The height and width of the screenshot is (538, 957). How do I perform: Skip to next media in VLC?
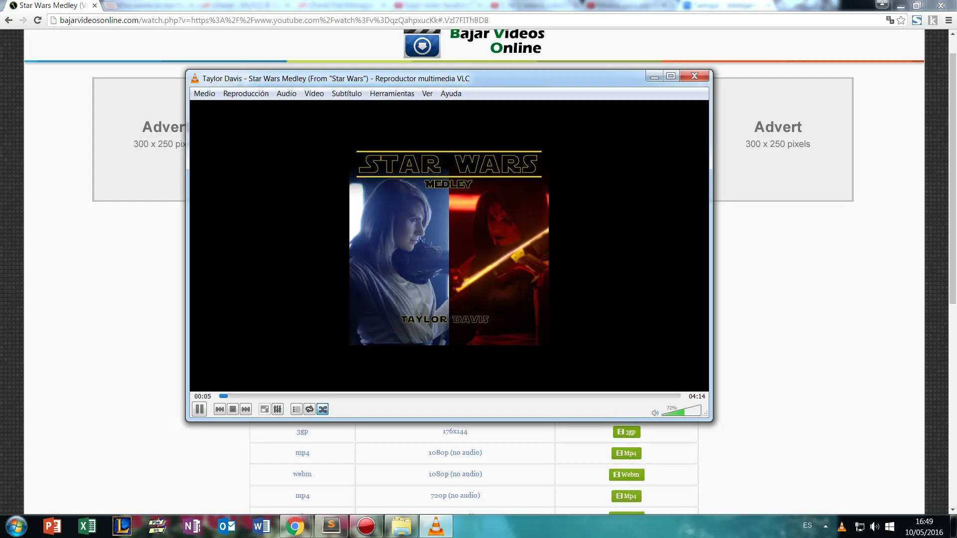point(246,409)
